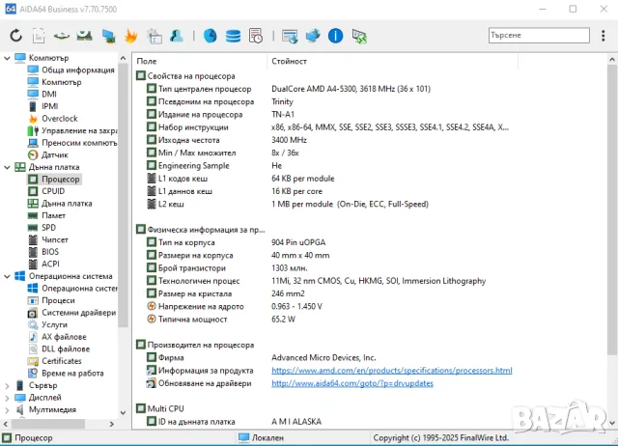Open the blue database stack icon
Viewport: 618px width, 446px height.
pos(233,36)
